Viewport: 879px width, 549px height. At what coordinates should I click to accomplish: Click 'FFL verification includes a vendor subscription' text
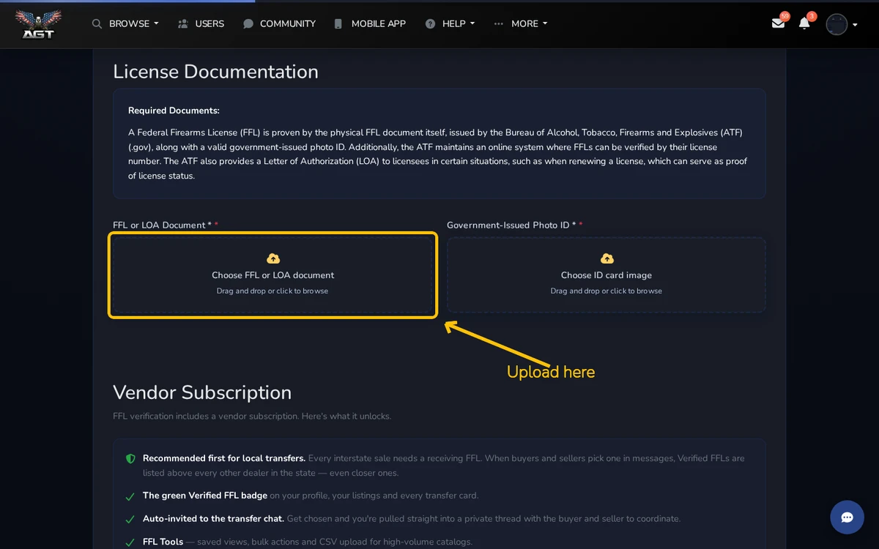252,416
